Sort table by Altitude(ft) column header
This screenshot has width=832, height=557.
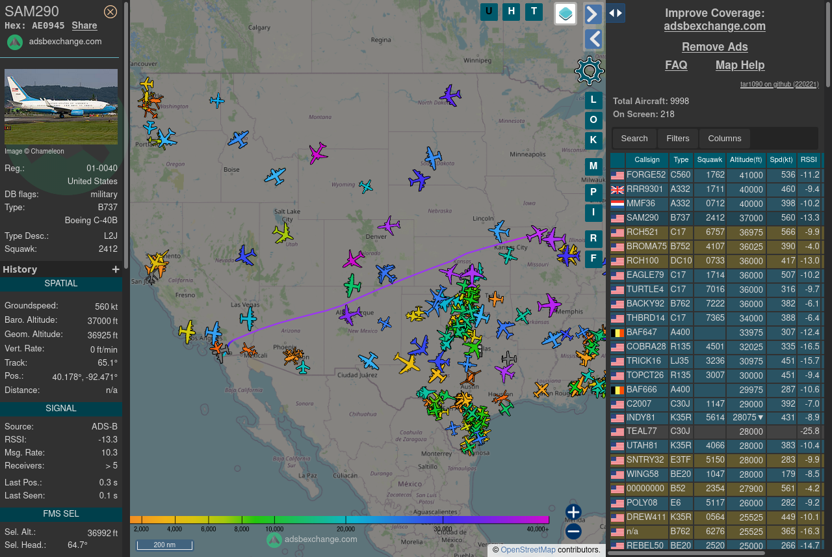pyautogui.click(x=746, y=160)
